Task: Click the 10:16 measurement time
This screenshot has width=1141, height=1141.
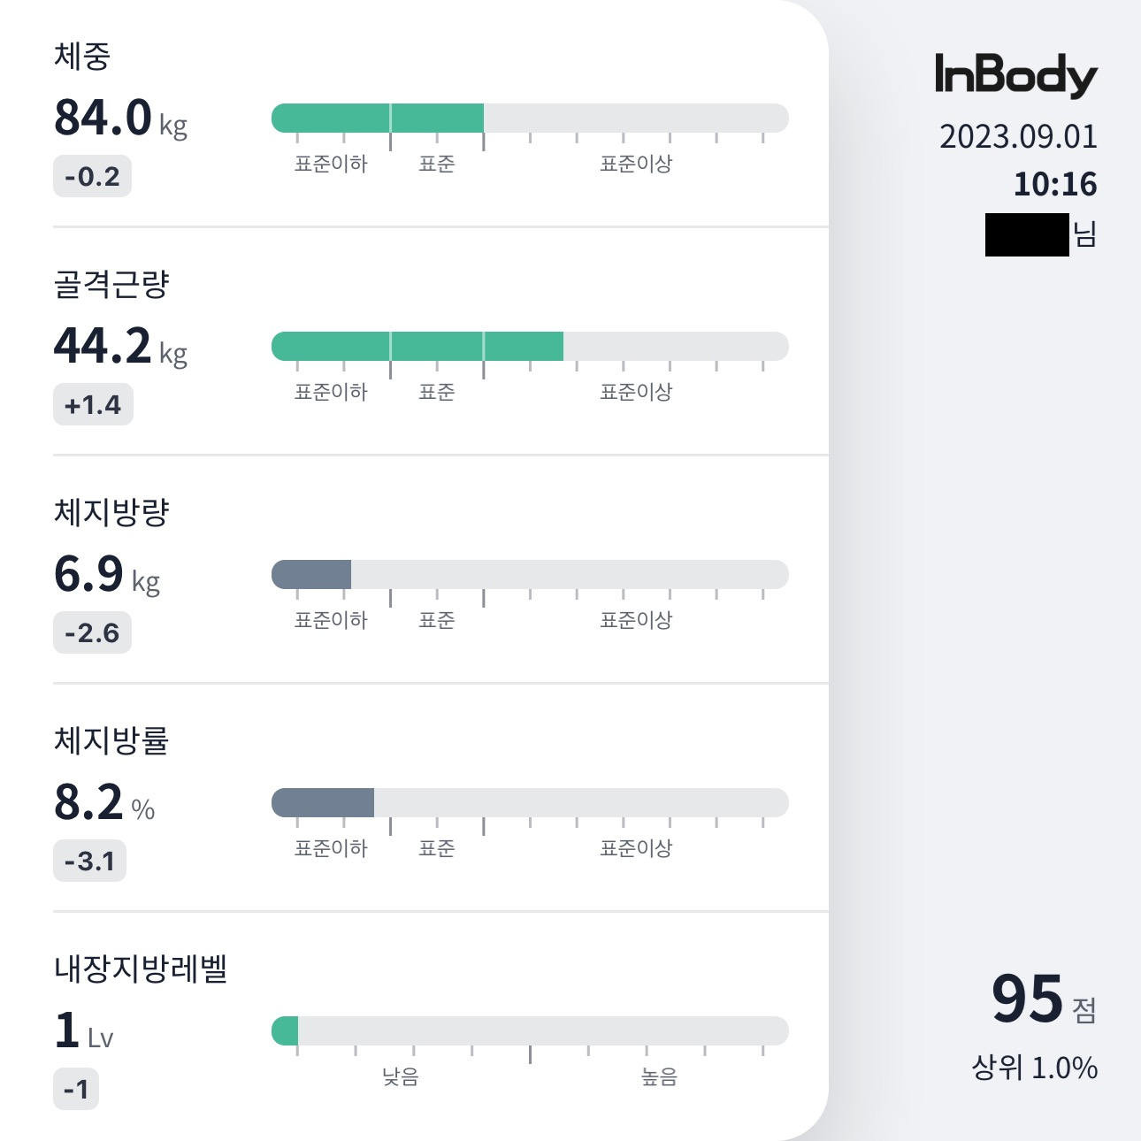Action: [1054, 184]
